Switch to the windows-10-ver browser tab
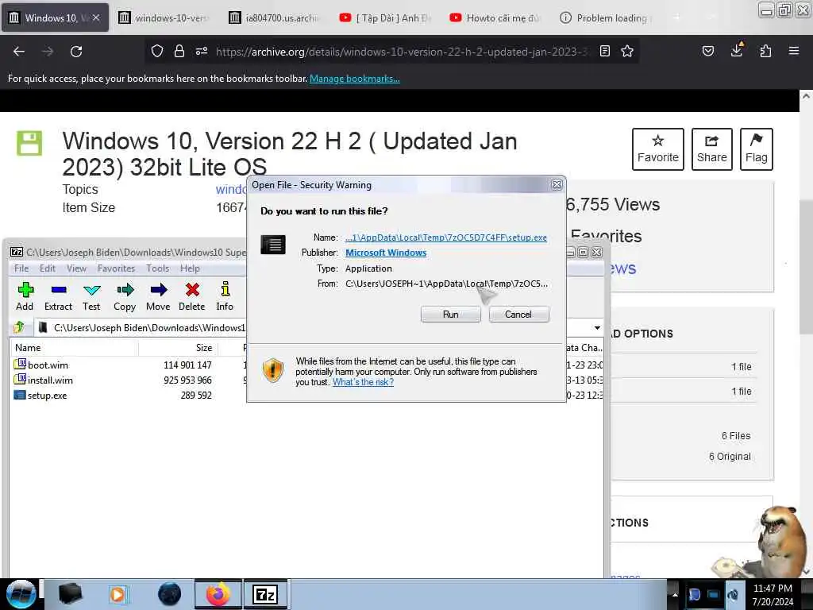The image size is (813, 610). click(x=165, y=17)
